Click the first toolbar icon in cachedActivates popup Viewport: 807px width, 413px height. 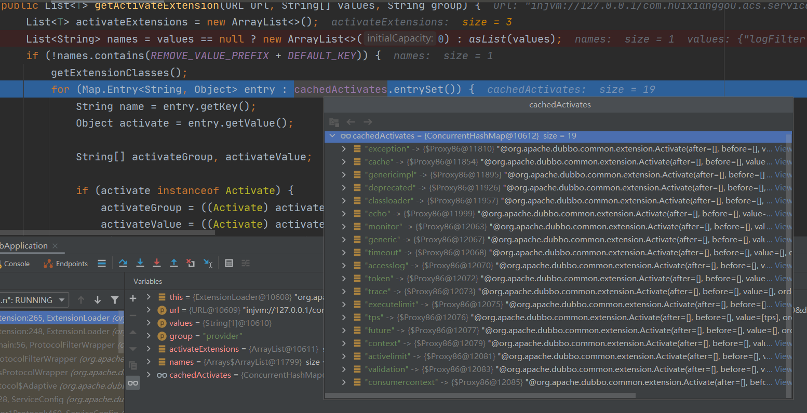334,122
